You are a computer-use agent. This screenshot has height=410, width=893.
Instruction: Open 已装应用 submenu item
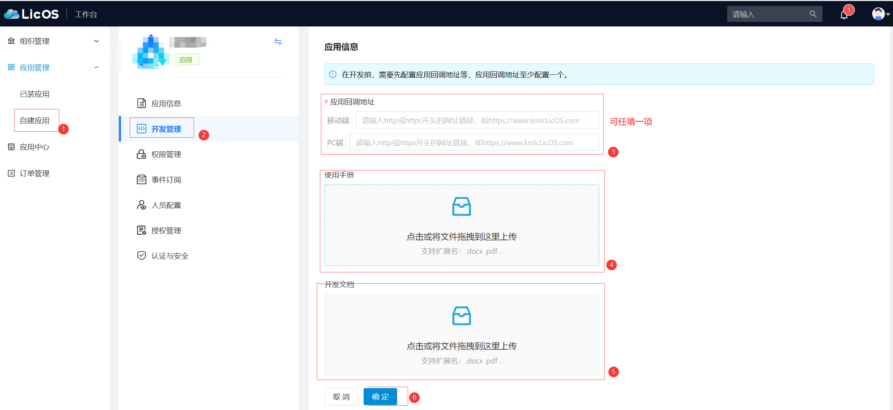[35, 94]
